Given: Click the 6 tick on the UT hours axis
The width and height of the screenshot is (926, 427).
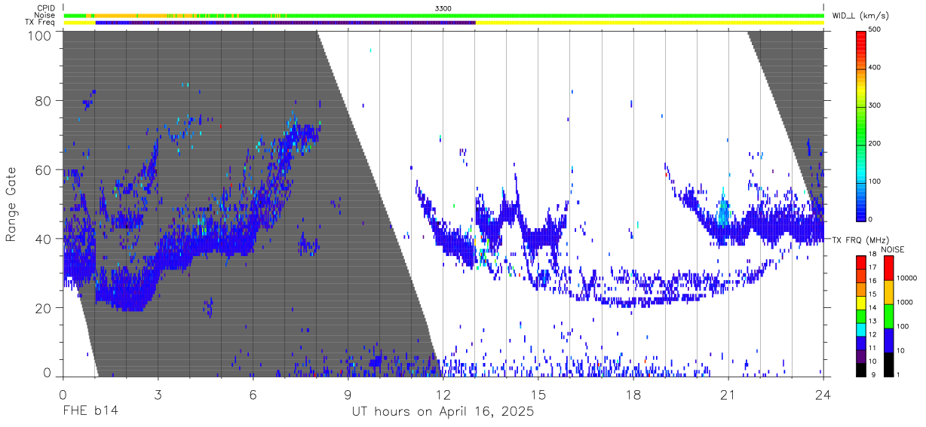Looking at the screenshot, I should coord(253,394).
